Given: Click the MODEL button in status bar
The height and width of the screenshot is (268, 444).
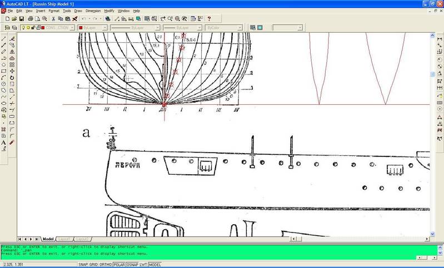Looking at the screenshot, I should [154, 265].
